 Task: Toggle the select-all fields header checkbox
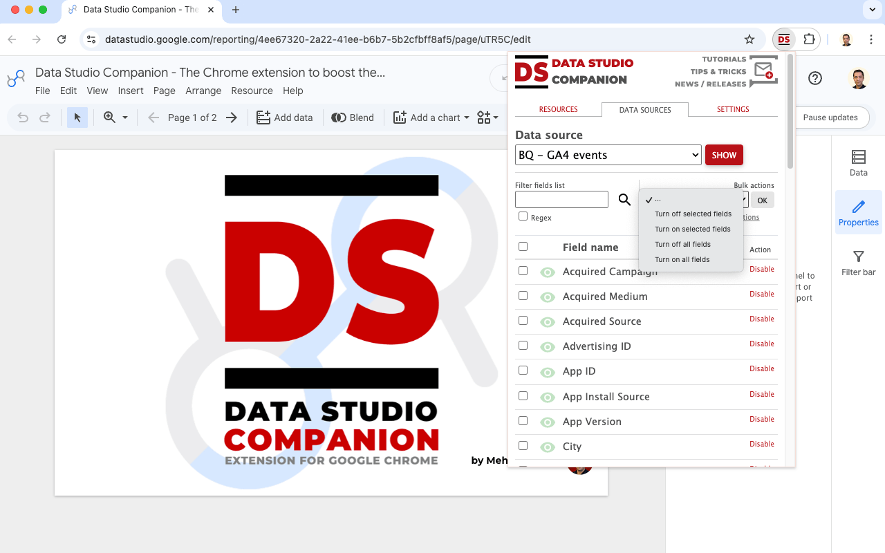point(523,246)
